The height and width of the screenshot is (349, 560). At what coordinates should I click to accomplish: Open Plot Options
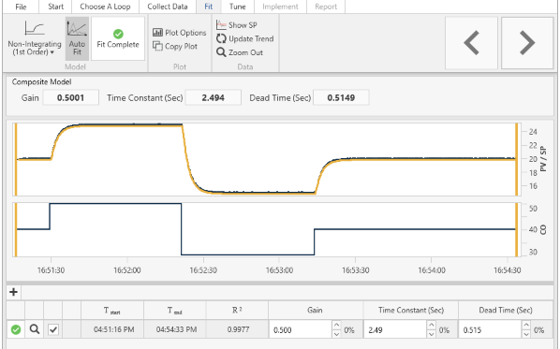click(x=180, y=33)
